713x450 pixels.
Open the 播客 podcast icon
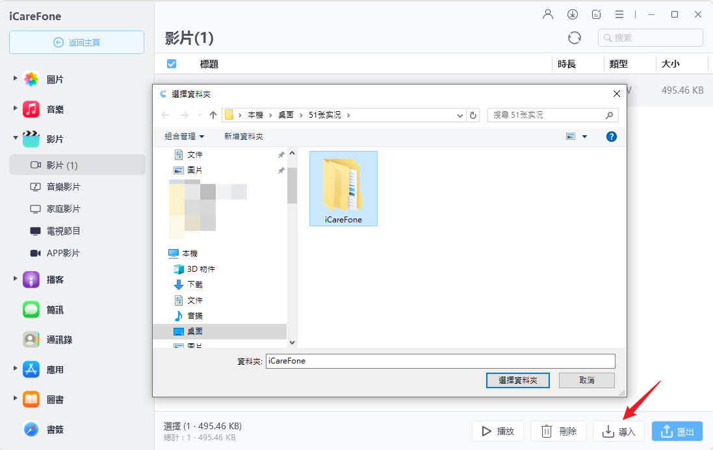click(x=31, y=280)
